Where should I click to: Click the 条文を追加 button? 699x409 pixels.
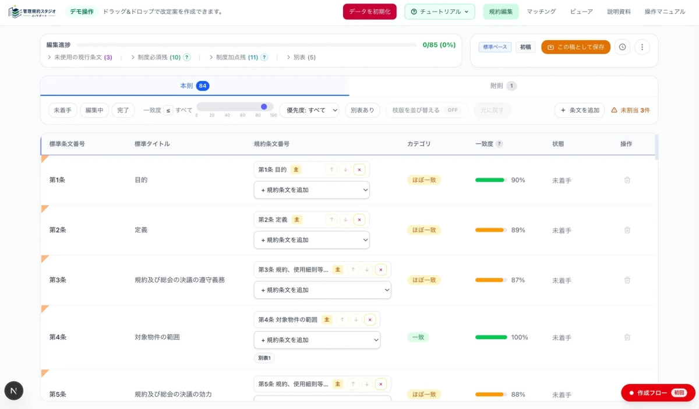click(x=580, y=110)
